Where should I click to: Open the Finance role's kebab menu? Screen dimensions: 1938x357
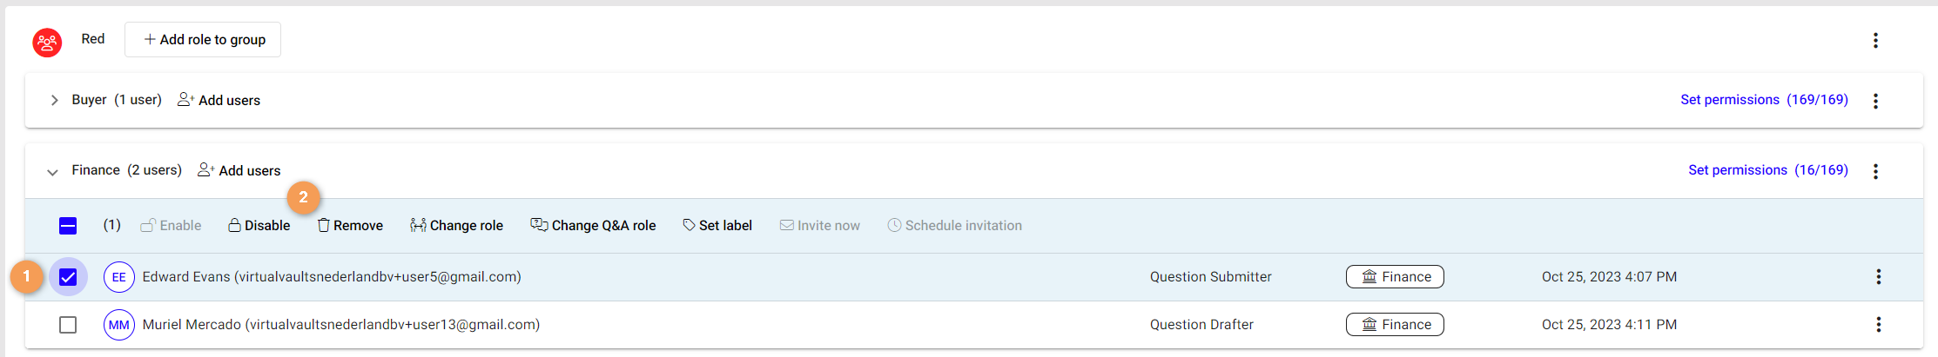[x=1875, y=171]
